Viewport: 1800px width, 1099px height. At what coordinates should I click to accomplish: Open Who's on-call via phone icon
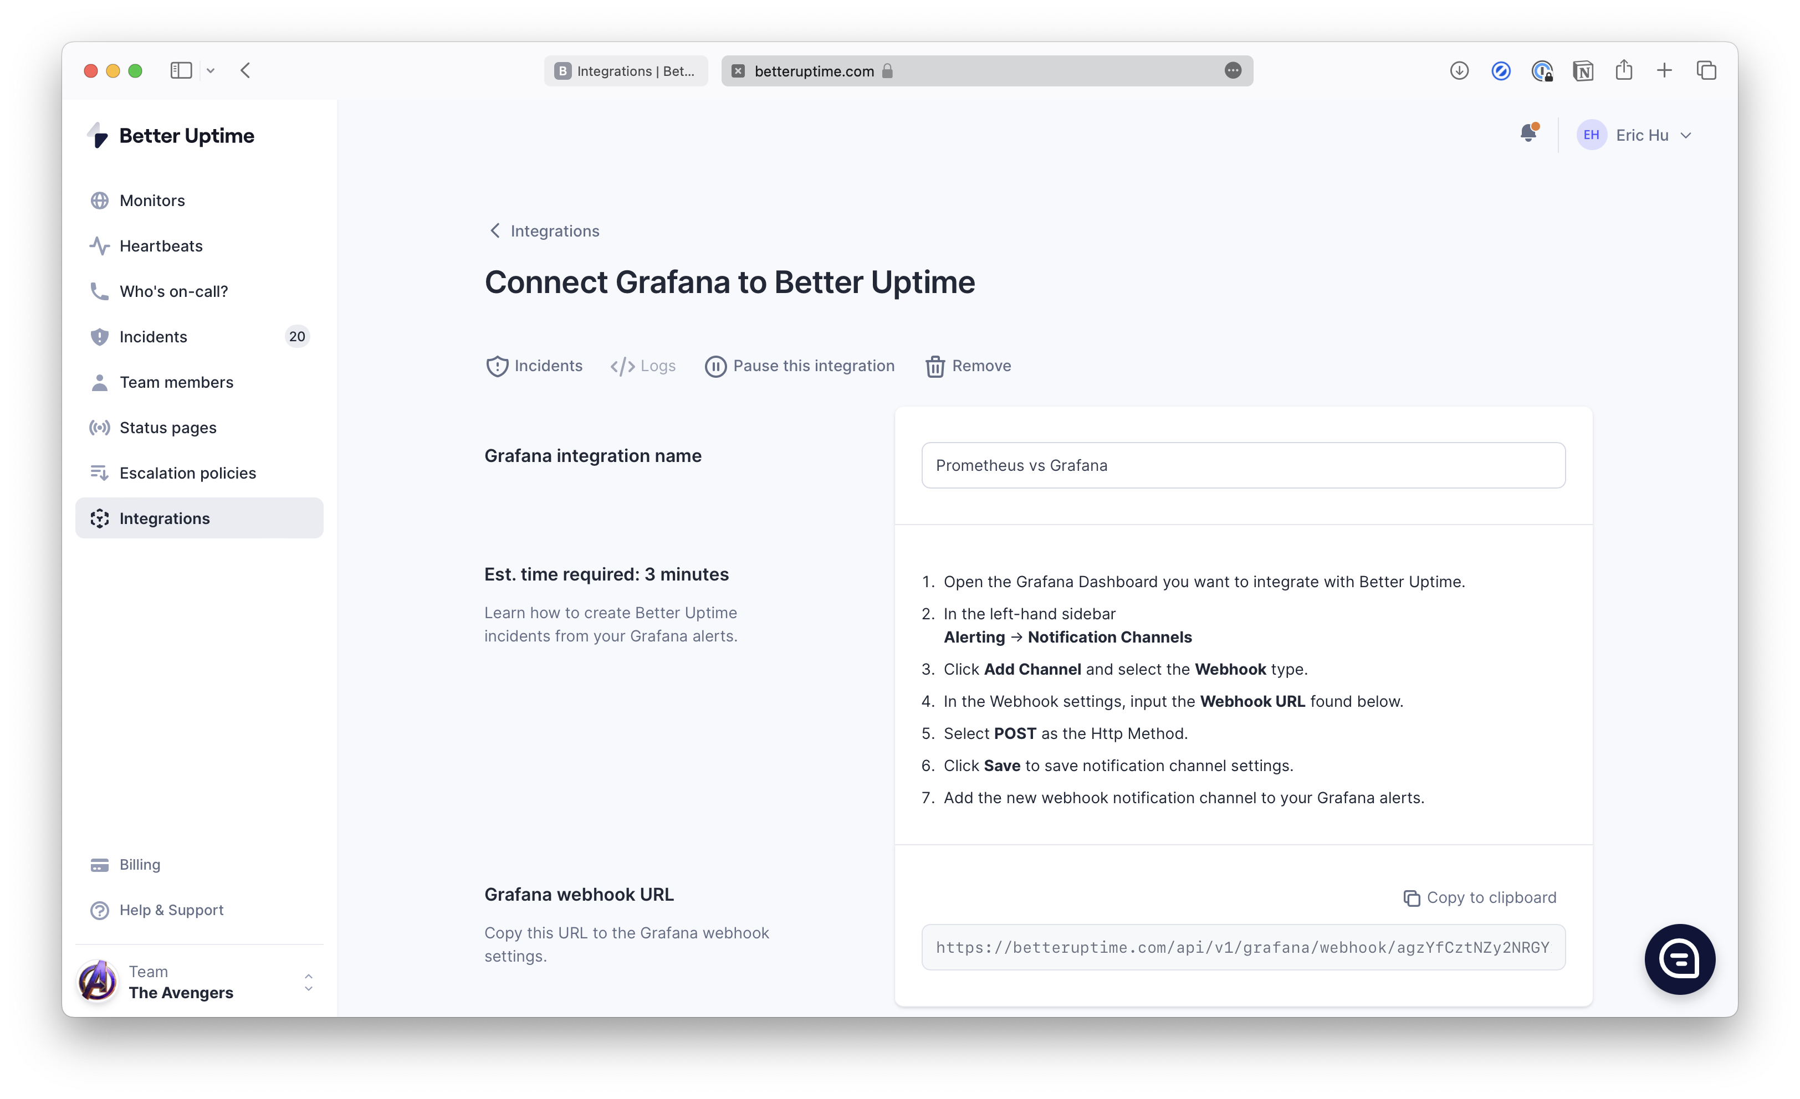[x=99, y=291]
